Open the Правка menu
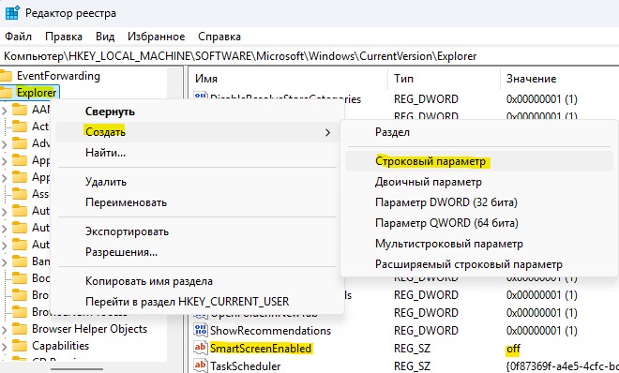 (x=64, y=37)
